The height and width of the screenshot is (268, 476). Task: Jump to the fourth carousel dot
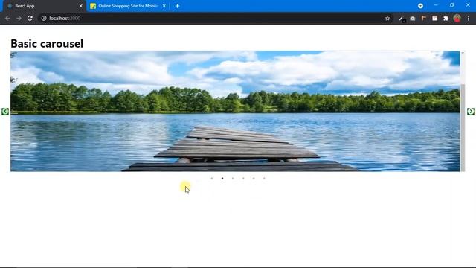243,179
